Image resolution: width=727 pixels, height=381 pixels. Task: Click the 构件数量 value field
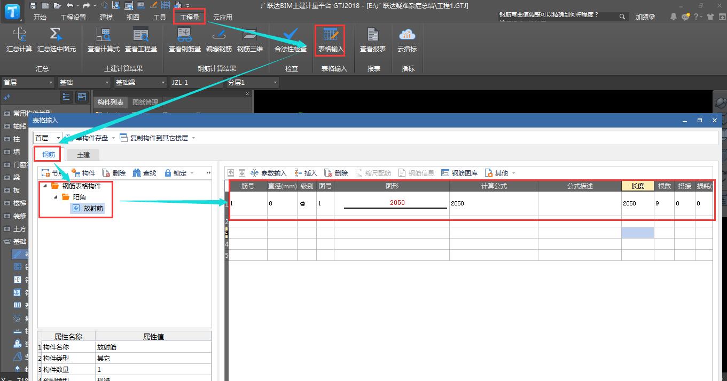[x=153, y=370]
